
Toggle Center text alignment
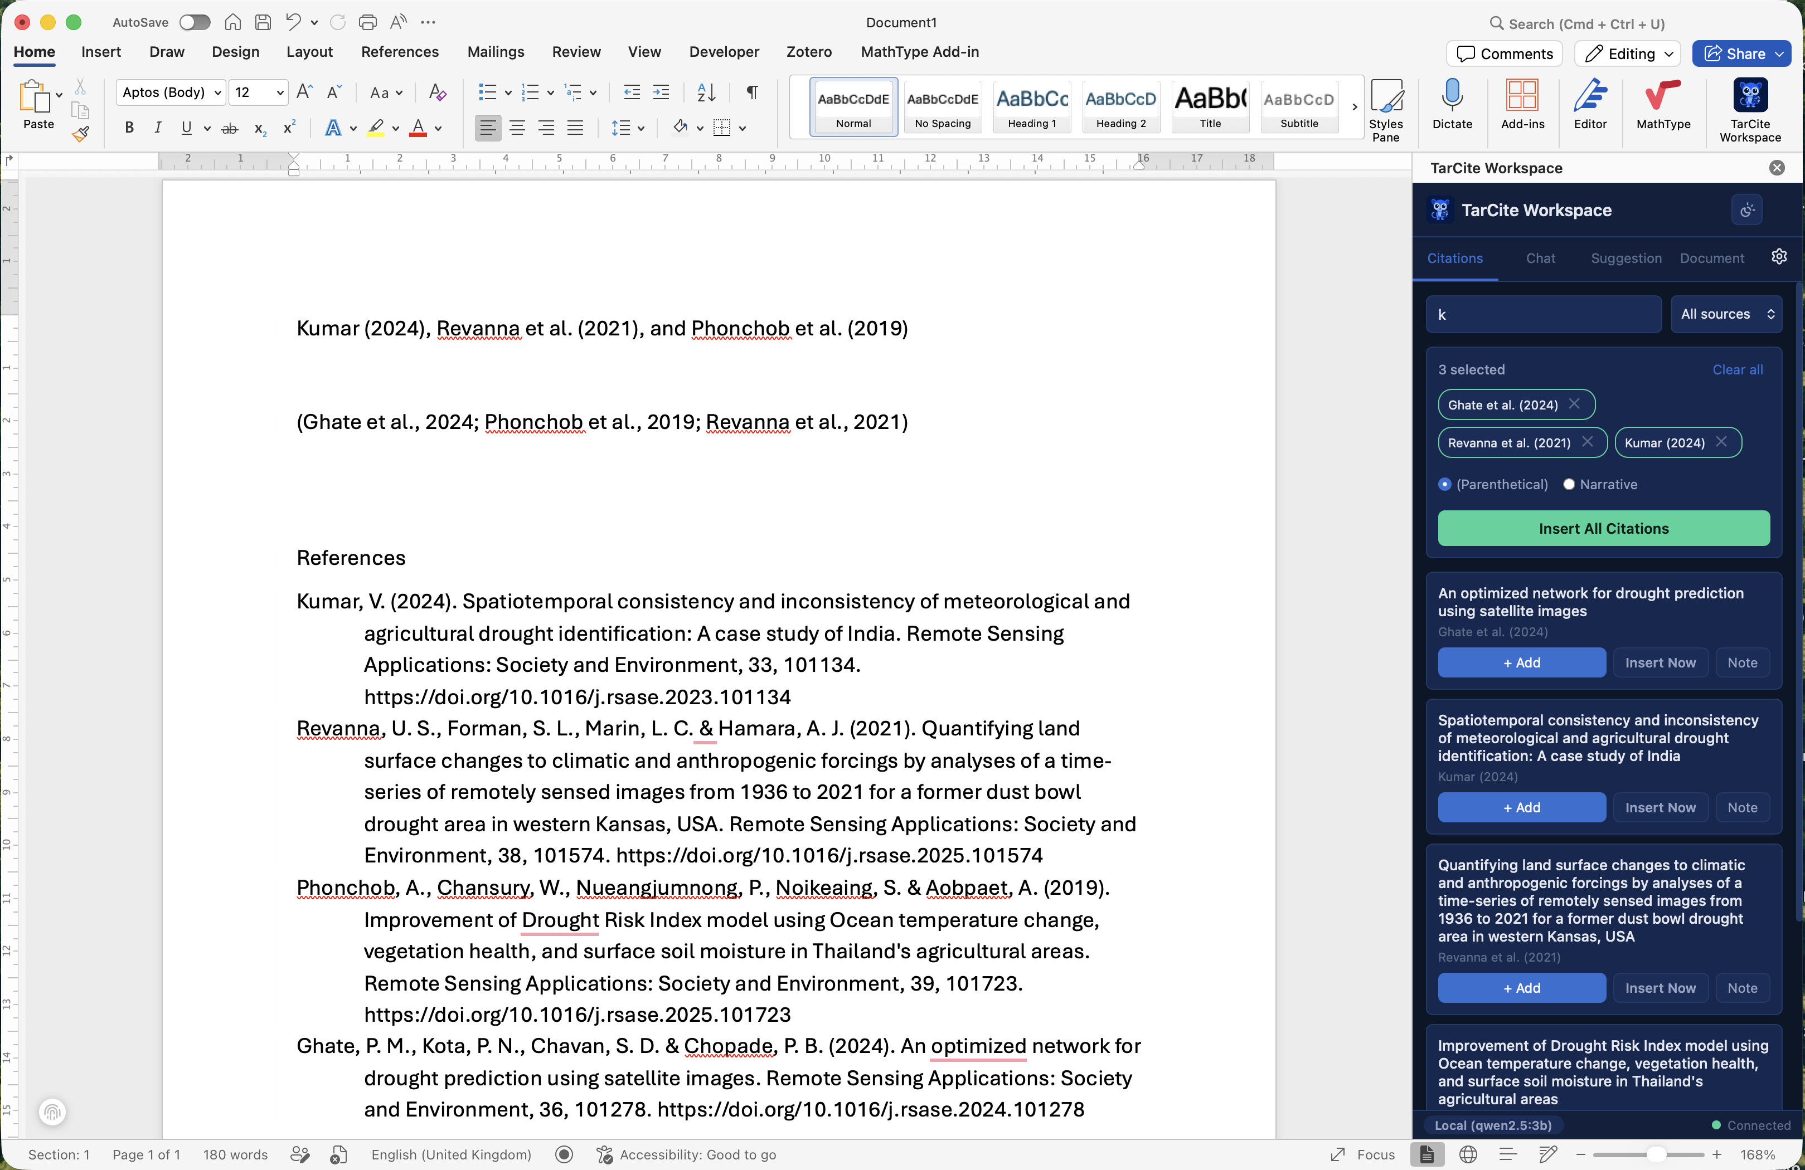click(x=517, y=128)
